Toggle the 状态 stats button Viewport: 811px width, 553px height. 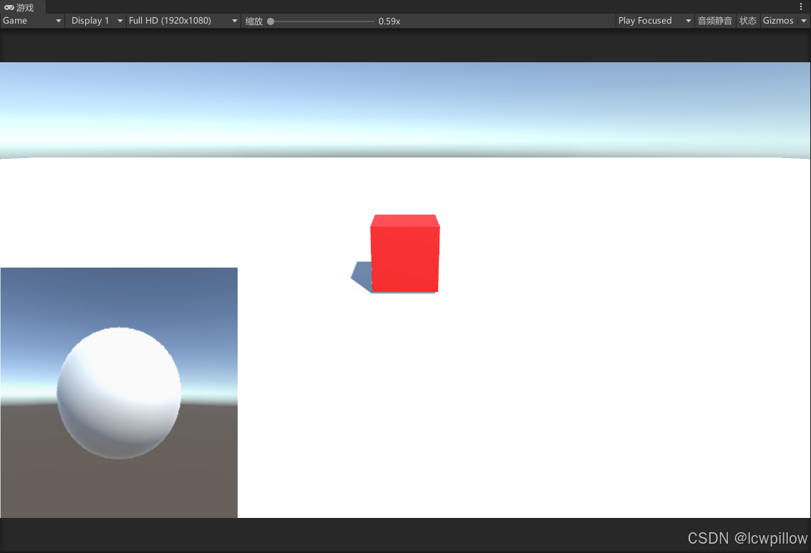pyautogui.click(x=748, y=21)
